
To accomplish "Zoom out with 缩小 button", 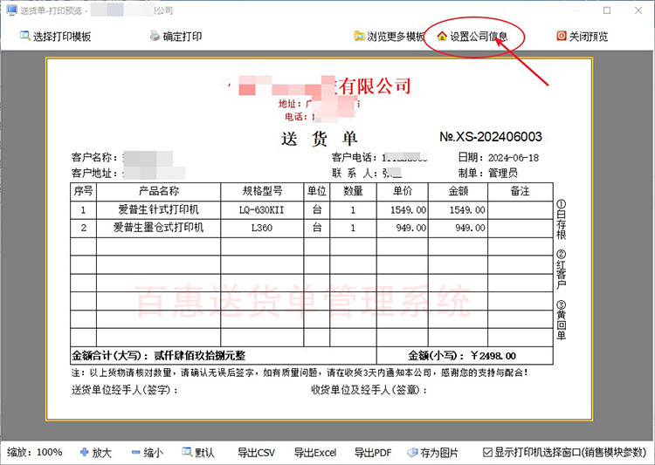I will 147,453.
